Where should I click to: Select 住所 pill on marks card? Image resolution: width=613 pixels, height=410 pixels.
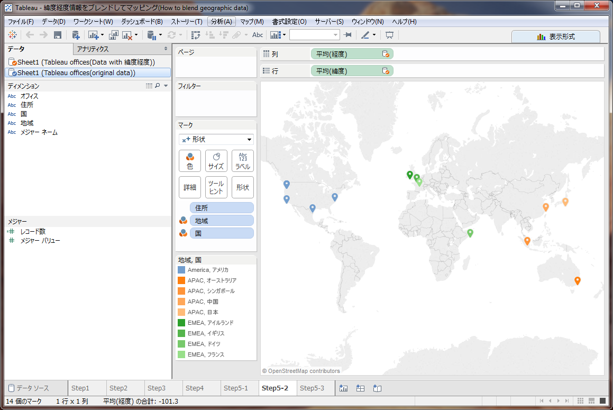pyautogui.click(x=222, y=208)
